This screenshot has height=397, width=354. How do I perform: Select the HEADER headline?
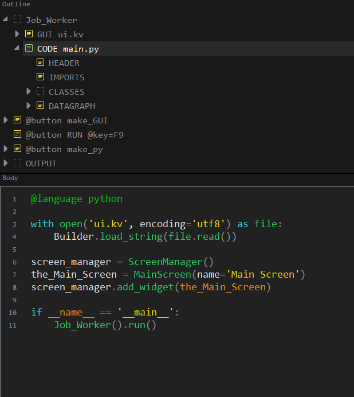[x=64, y=63]
